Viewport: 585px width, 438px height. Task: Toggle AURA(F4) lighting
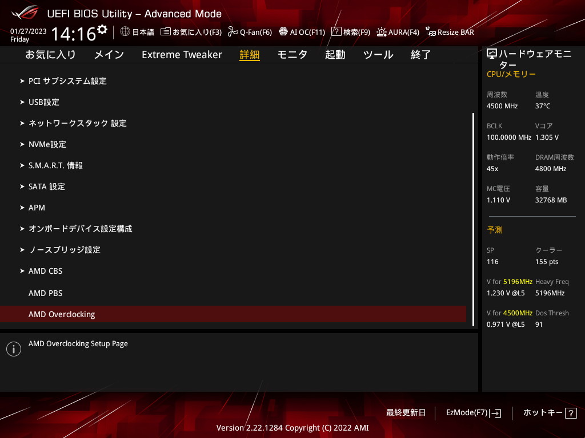(398, 32)
